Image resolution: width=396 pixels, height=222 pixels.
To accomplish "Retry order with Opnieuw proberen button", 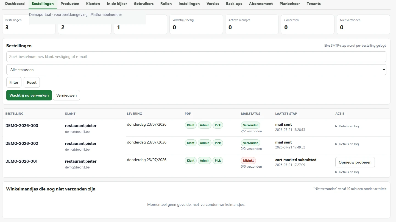I will click(x=355, y=162).
